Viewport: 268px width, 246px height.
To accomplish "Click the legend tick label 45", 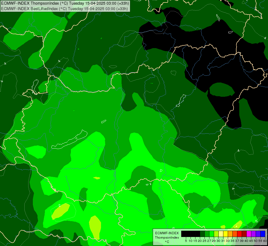I will click(x=251, y=241).
